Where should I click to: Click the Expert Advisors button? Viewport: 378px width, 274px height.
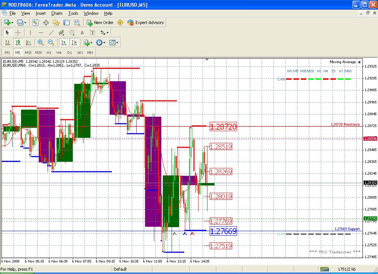coord(145,23)
